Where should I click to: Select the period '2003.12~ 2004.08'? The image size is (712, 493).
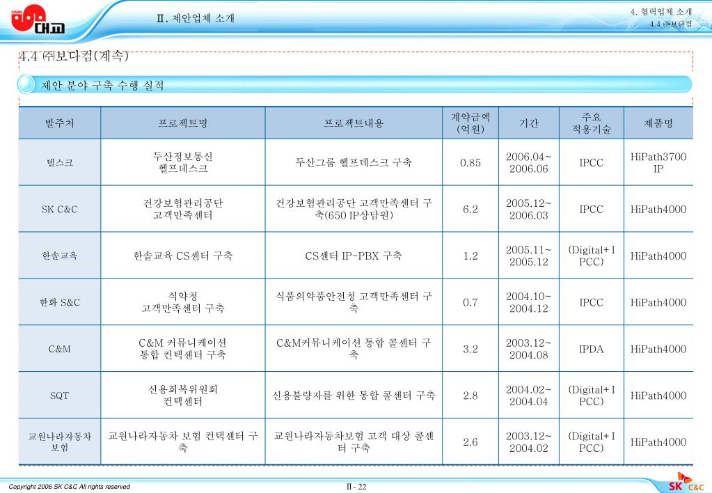[528, 348]
